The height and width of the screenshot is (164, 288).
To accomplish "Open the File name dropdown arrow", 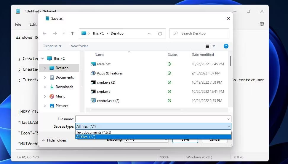I will (x=229, y=119).
